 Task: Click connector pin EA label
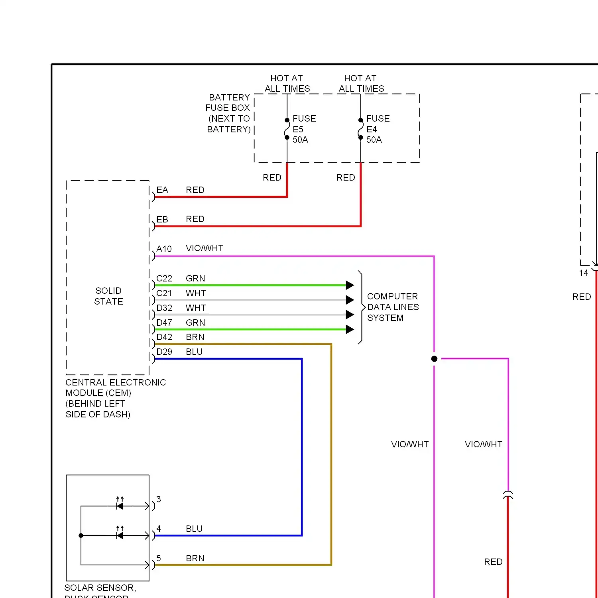(162, 190)
